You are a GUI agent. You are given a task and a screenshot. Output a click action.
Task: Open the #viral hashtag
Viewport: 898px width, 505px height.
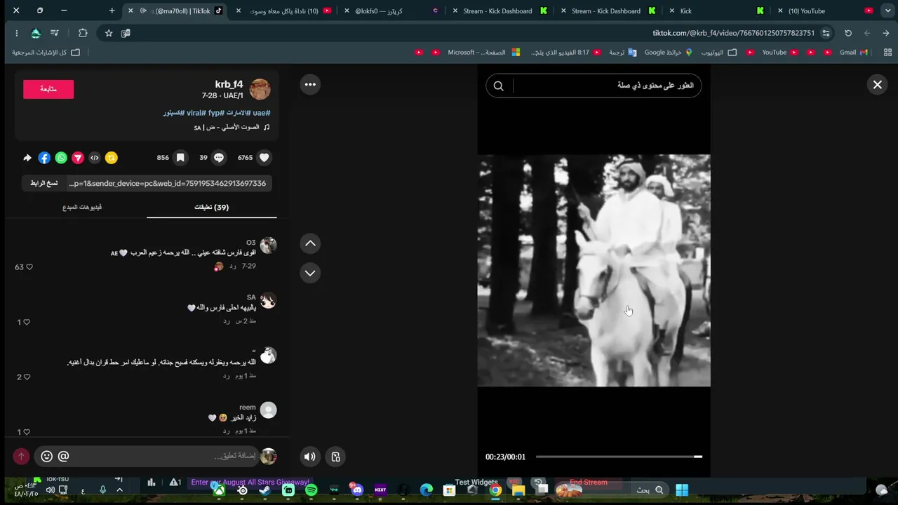196,113
